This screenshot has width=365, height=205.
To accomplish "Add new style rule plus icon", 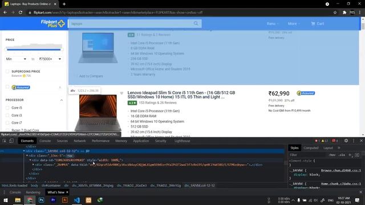I will click(x=350, y=155).
